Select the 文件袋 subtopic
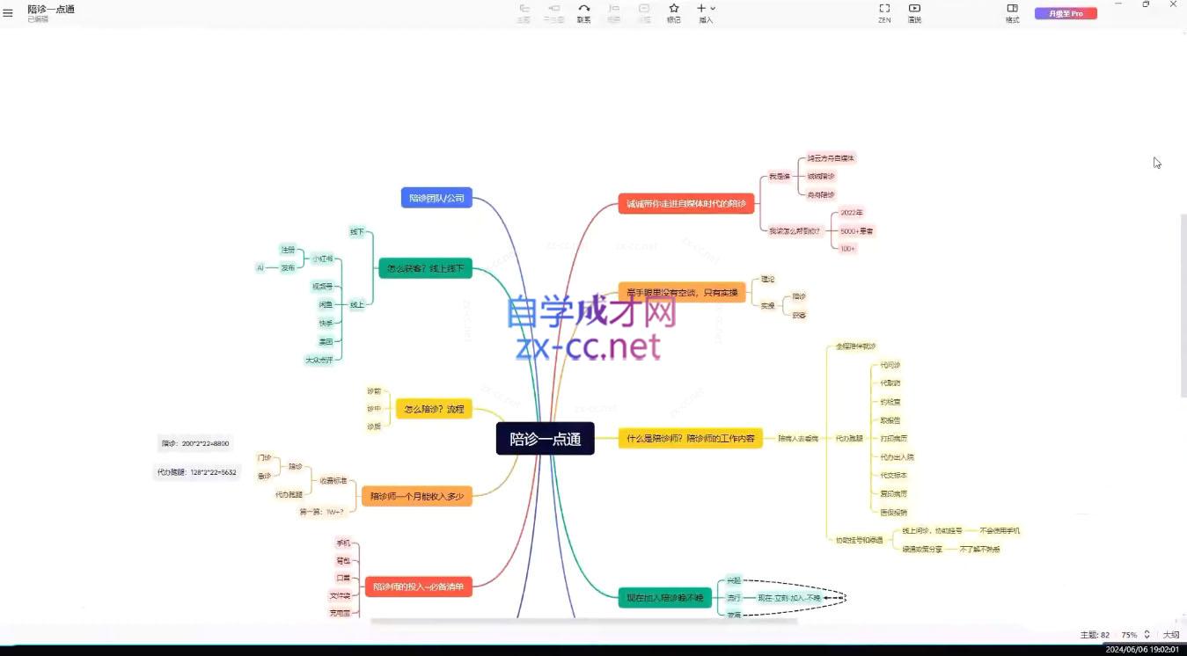 [x=341, y=595]
